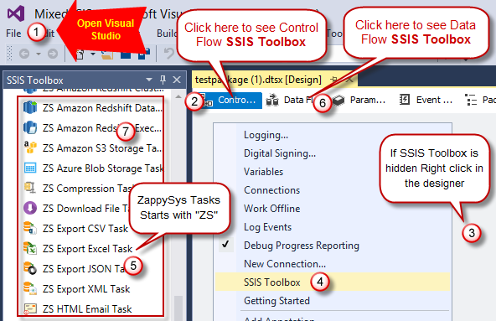Toggle the SSIS Toolbox auto-hide pin
The image size is (496, 321).
point(163,80)
